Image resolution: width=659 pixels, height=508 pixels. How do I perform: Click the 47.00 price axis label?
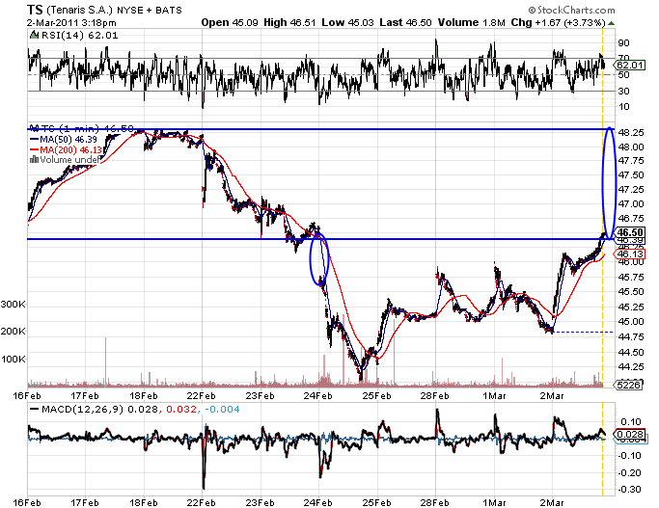pyautogui.click(x=631, y=204)
